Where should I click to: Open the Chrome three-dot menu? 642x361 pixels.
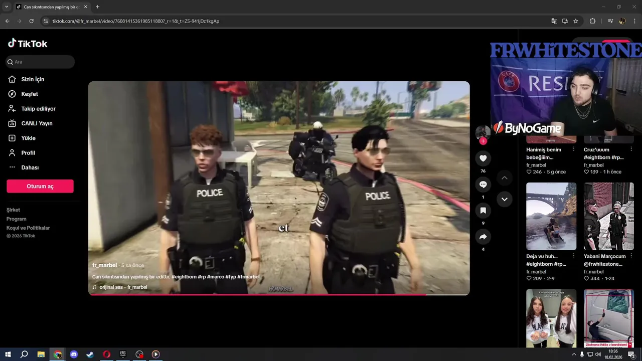[635, 21]
